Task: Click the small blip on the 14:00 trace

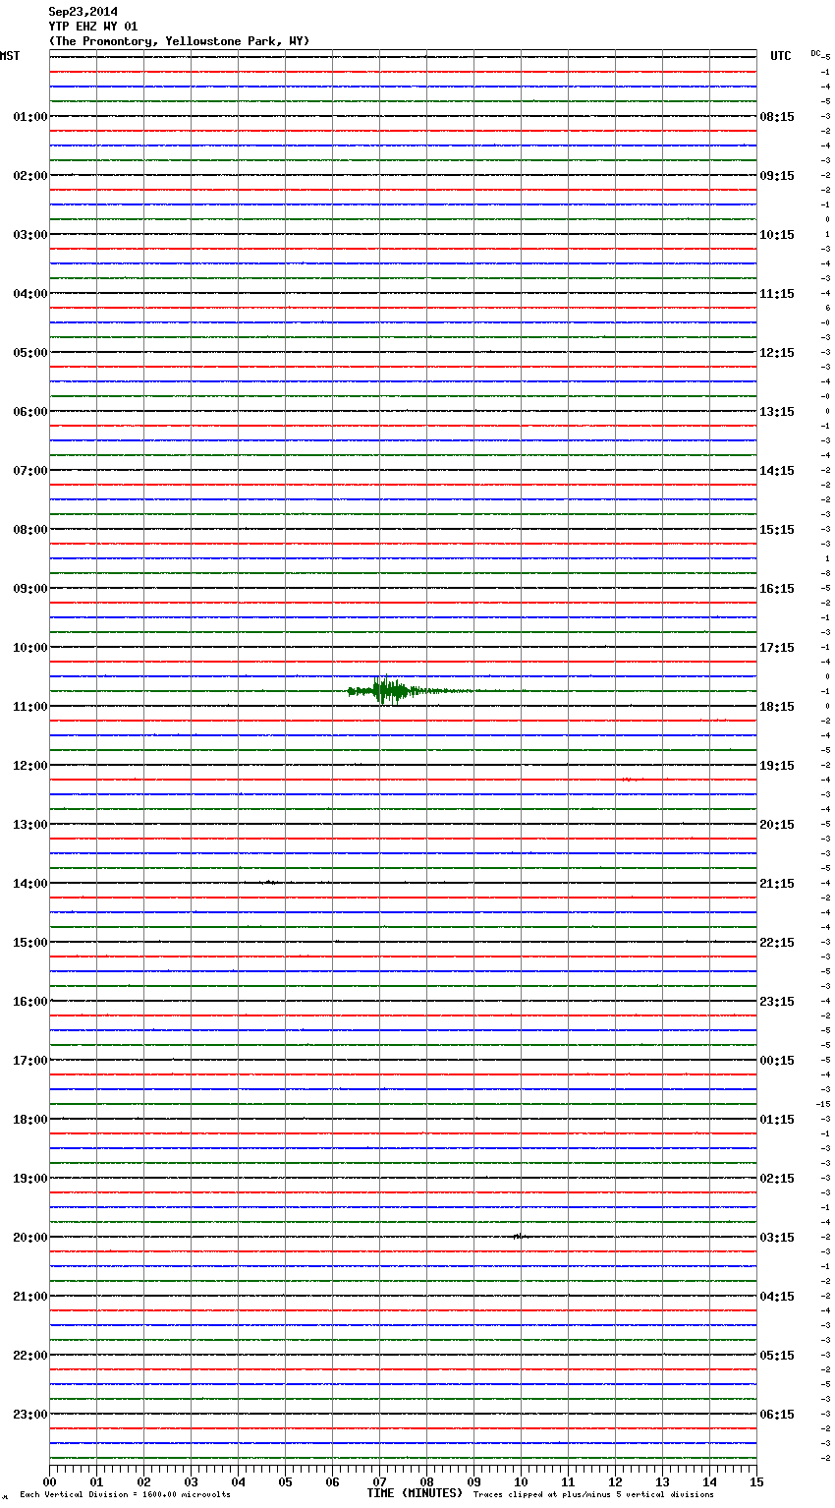Action: (x=270, y=882)
